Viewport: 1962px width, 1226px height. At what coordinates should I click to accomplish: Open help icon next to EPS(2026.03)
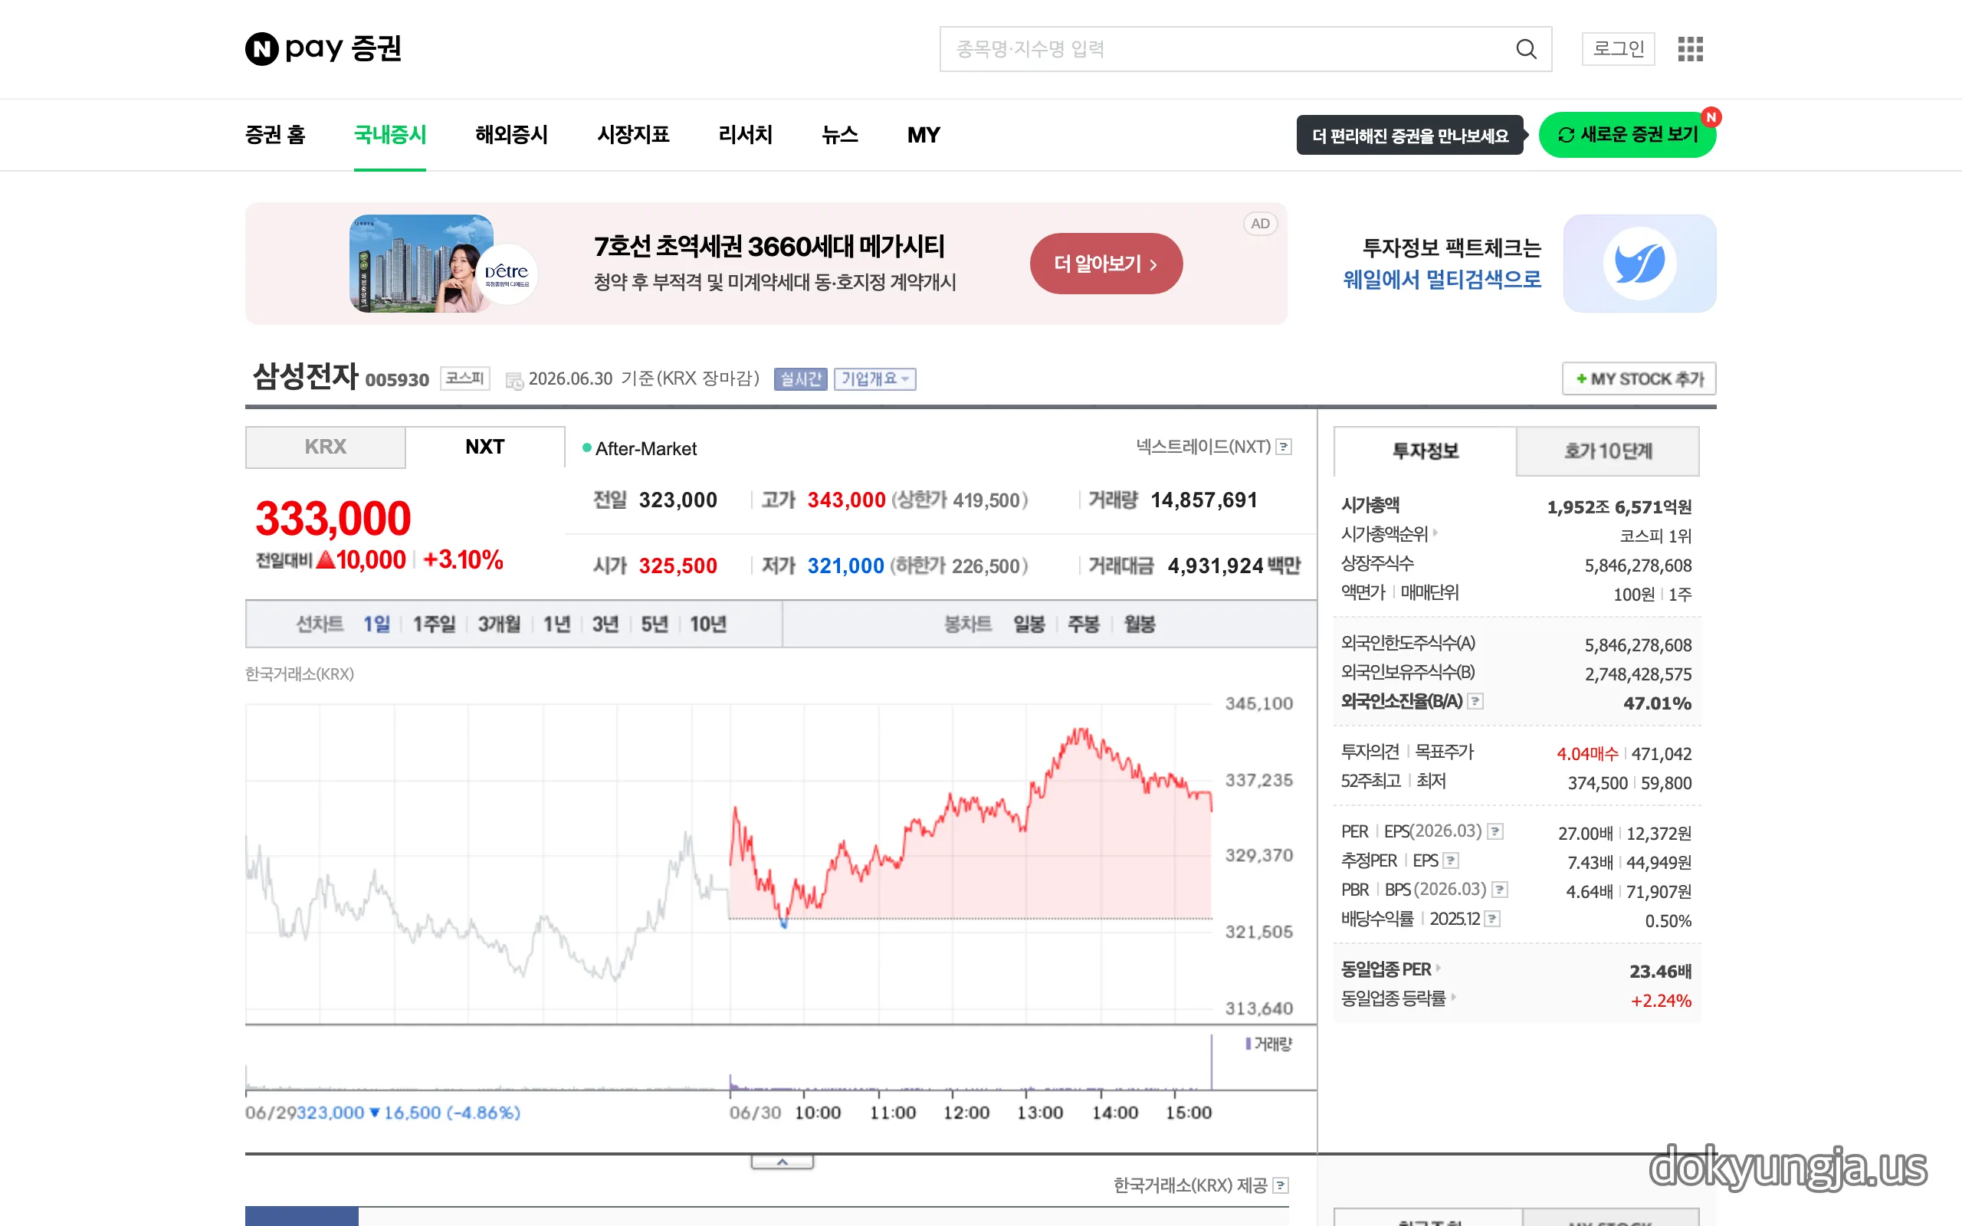tap(1496, 832)
